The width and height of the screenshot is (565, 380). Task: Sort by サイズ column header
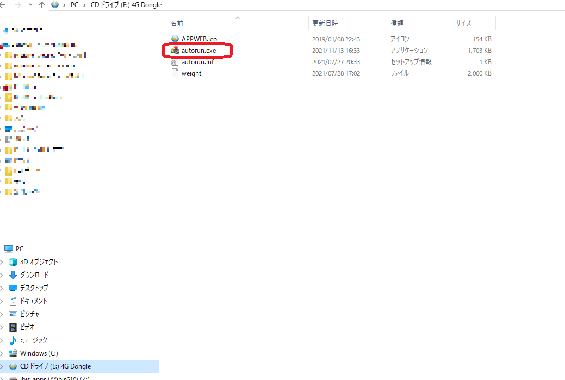[x=463, y=23]
